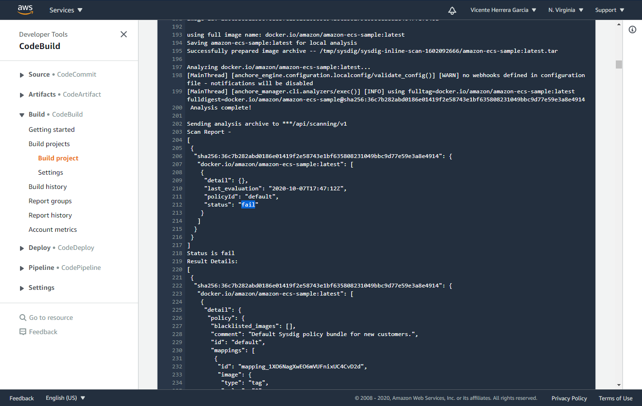Open the Support dropdown menu

610,10
